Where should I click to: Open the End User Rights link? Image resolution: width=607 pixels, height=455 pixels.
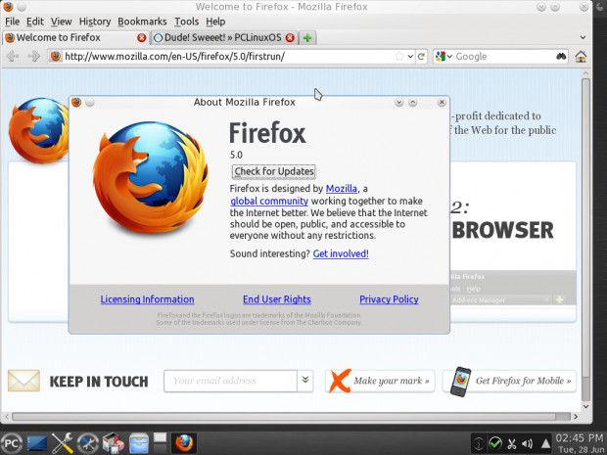pyautogui.click(x=277, y=299)
